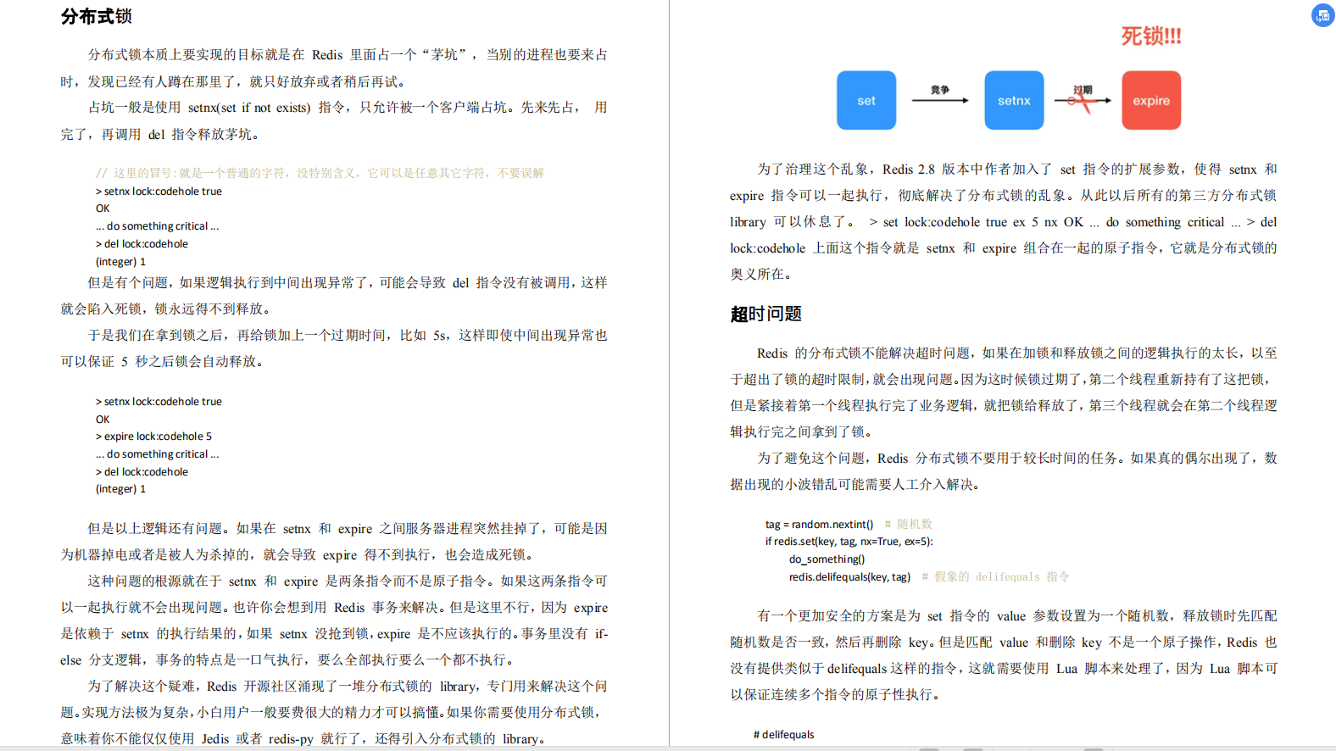This screenshot has height=751, width=1336.
Task: Click the words '奥义所在' ending the paragraph
Action: pyautogui.click(x=757, y=275)
